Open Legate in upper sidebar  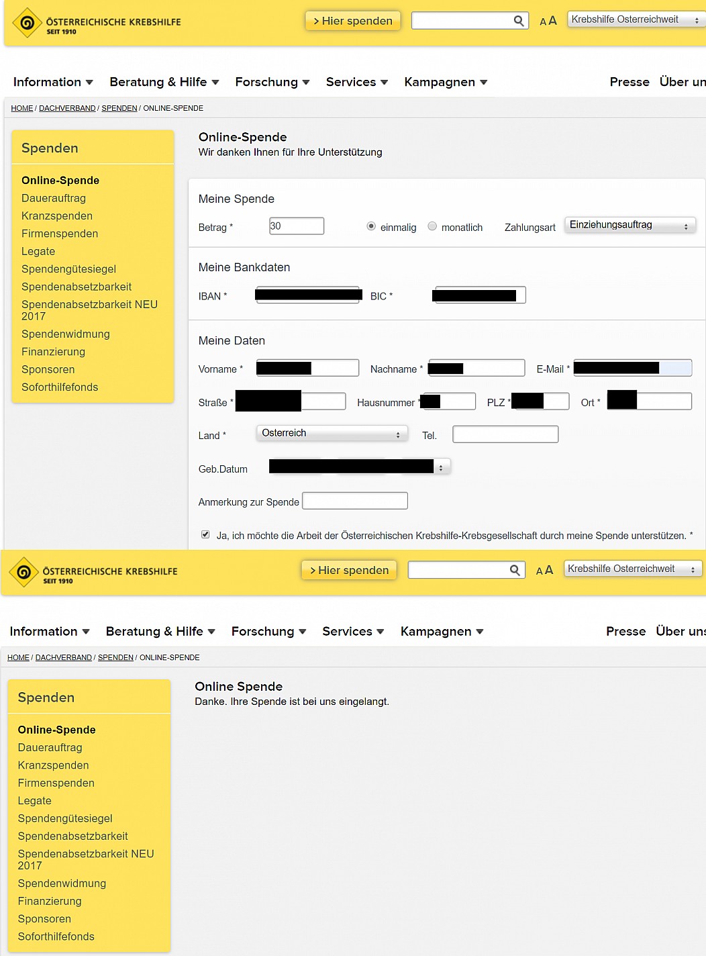point(38,251)
